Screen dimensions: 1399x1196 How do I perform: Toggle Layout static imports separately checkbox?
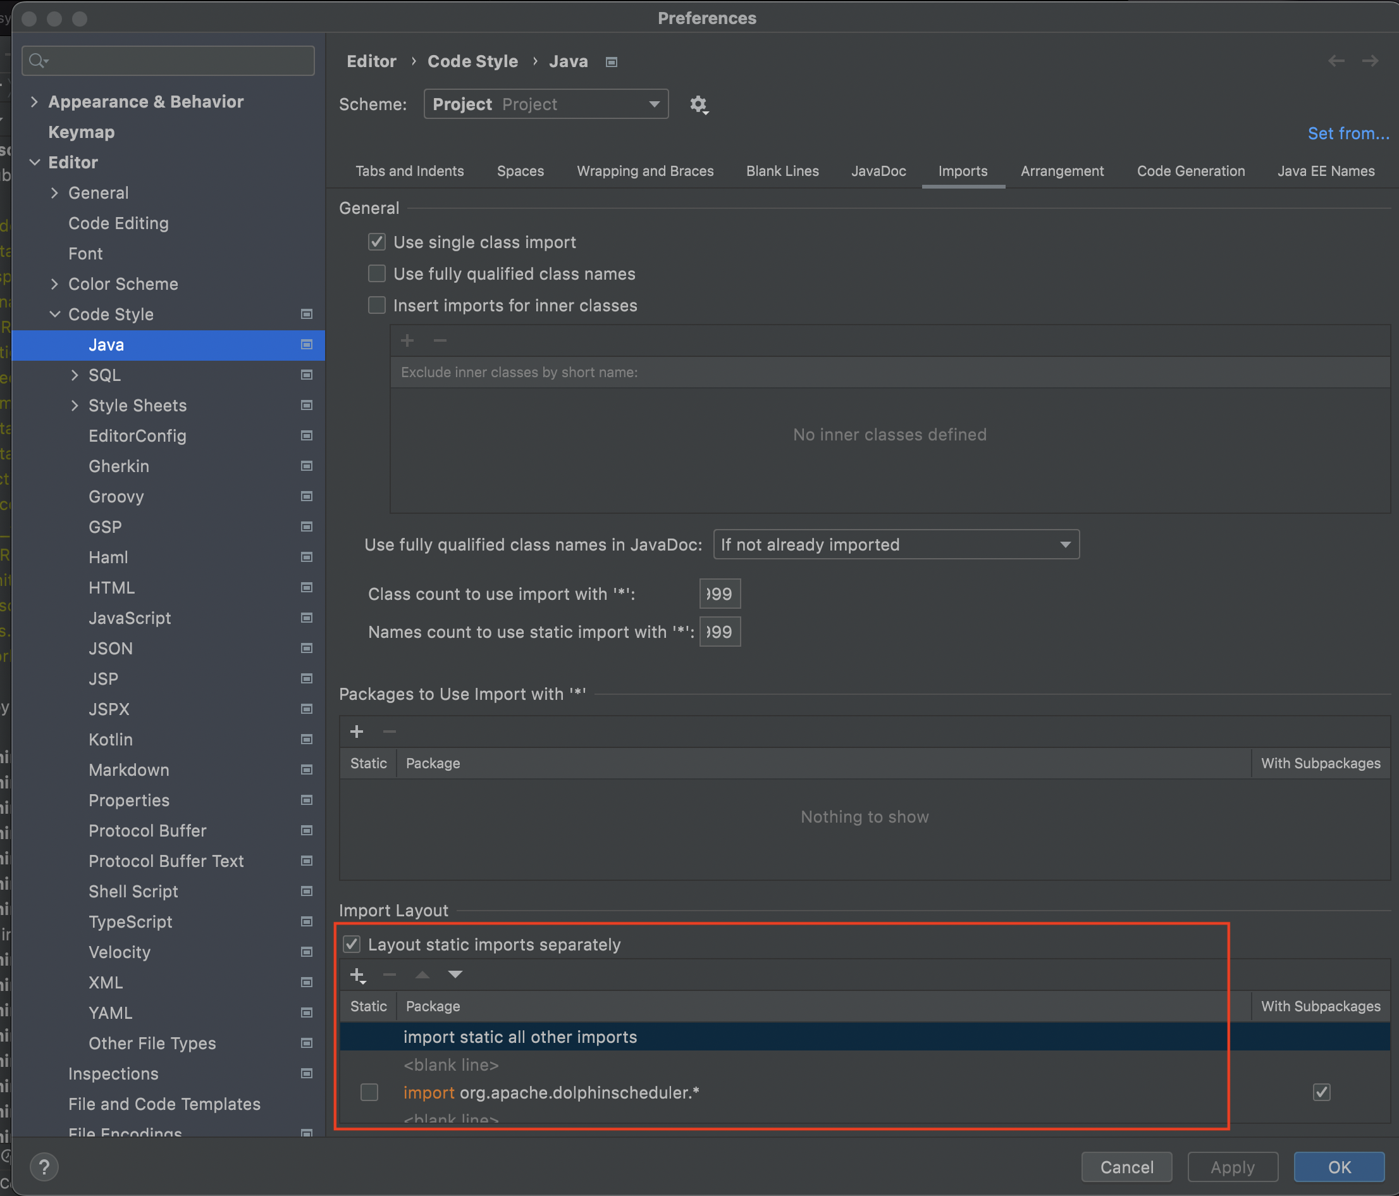point(352,944)
